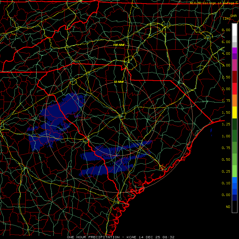The width and height of the screenshot is (239, 239).
Task: Click the orange 1.75 inch legend swatch
Action: click(234, 101)
